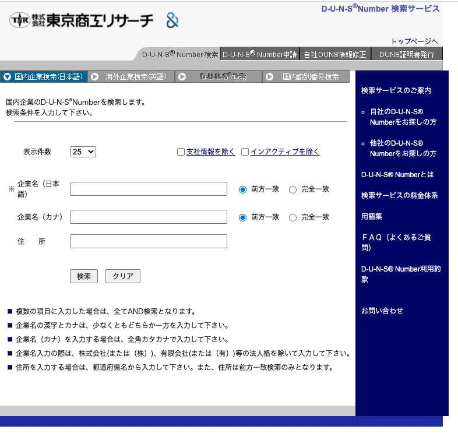Open 自社のD-U-N-S Numberをお探しの方 link
Screen dimensions: 458x447
(x=403, y=117)
